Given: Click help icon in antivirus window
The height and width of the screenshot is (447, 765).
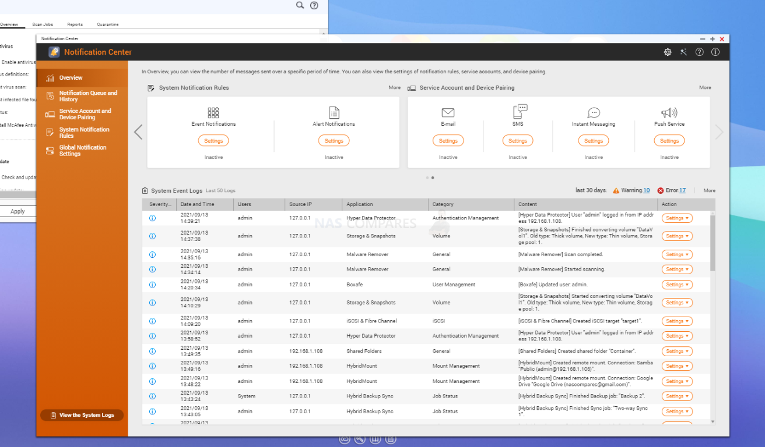Looking at the screenshot, I should point(315,5).
